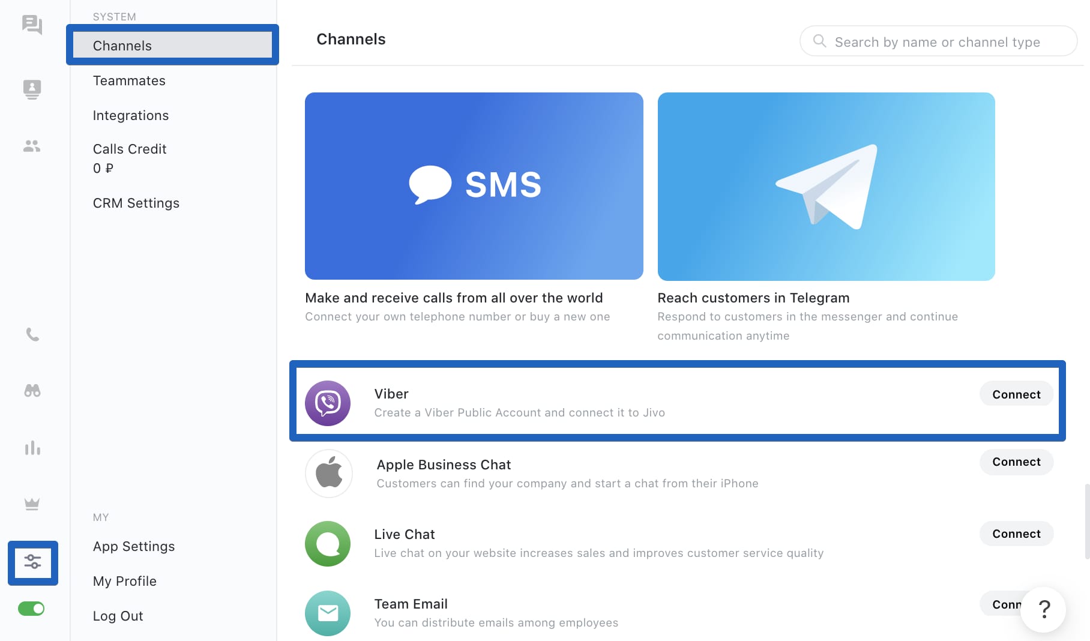Open the Channels section
This screenshot has height=641, width=1090.
(x=122, y=46)
